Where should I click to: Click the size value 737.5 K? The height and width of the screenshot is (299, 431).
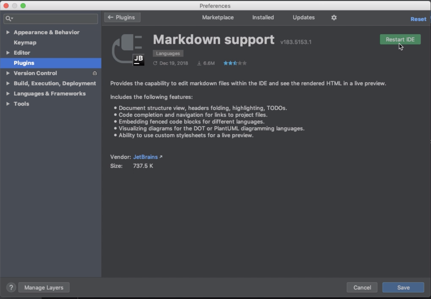(143, 166)
